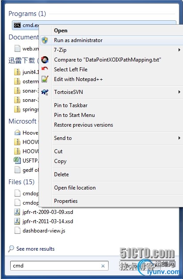Click the springs zip archive icon
Viewport: 183px width, 279px height.
pyautogui.click(x=17, y=109)
